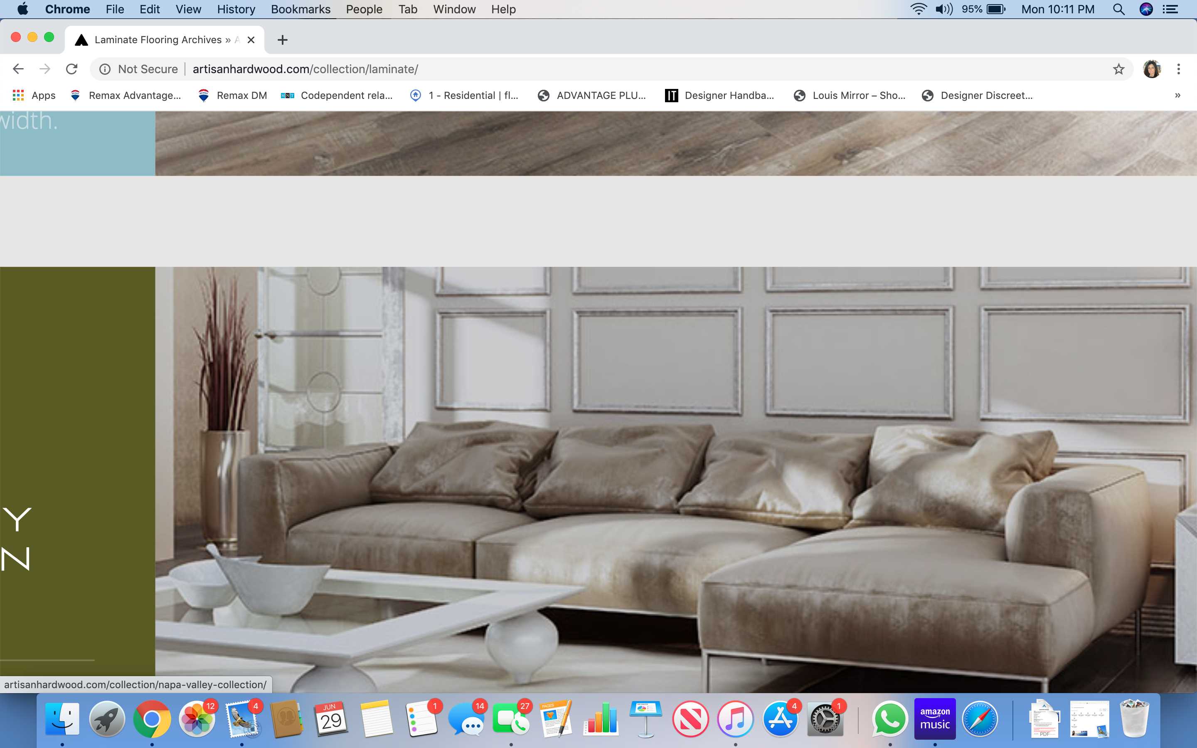Reload the current page
The height and width of the screenshot is (748, 1197).
pyautogui.click(x=72, y=69)
